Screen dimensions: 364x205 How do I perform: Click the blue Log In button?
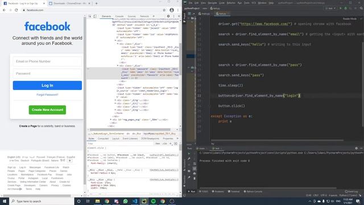(x=47, y=85)
